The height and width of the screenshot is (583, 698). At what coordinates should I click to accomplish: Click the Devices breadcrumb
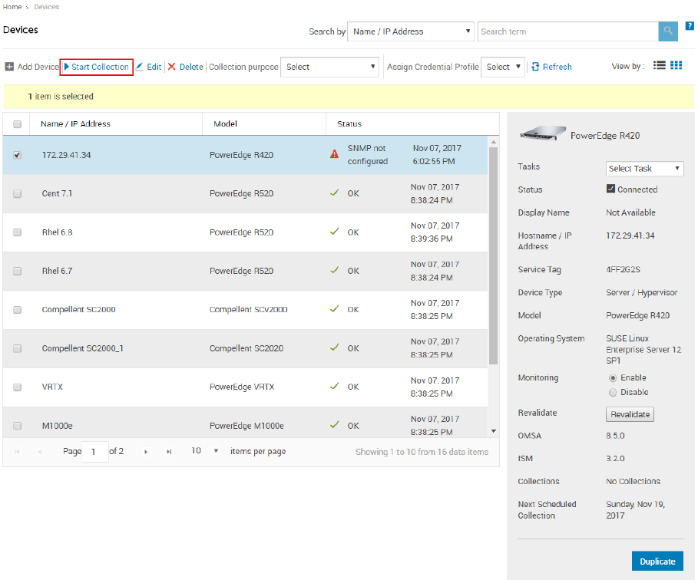[x=46, y=7]
